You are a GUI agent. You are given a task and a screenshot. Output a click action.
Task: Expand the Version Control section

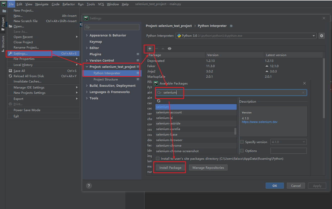(x=87, y=60)
